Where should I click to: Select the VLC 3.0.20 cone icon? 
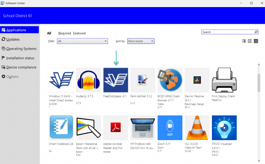[197, 127]
